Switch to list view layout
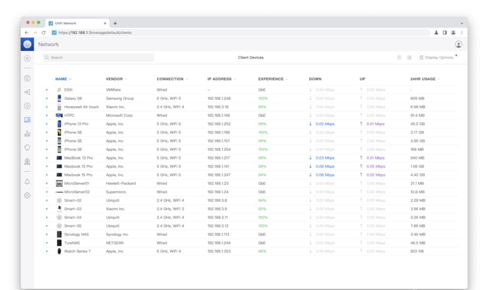The height and width of the screenshot is (290, 483). (x=399, y=58)
